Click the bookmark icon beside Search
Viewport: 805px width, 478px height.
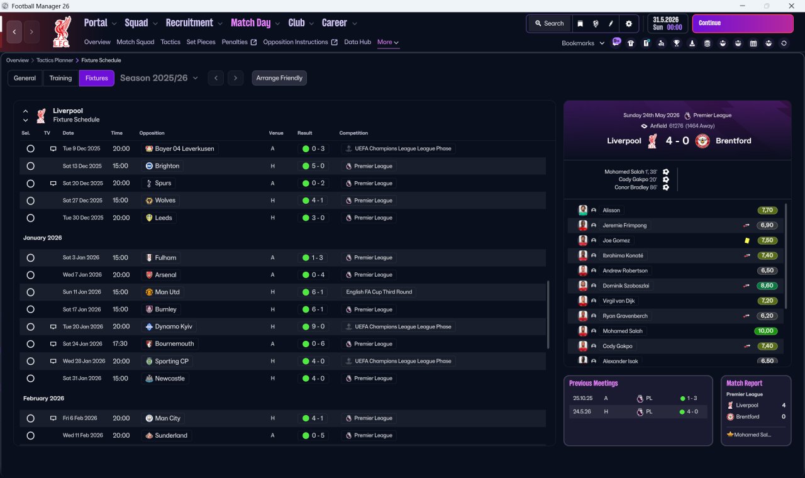(580, 23)
